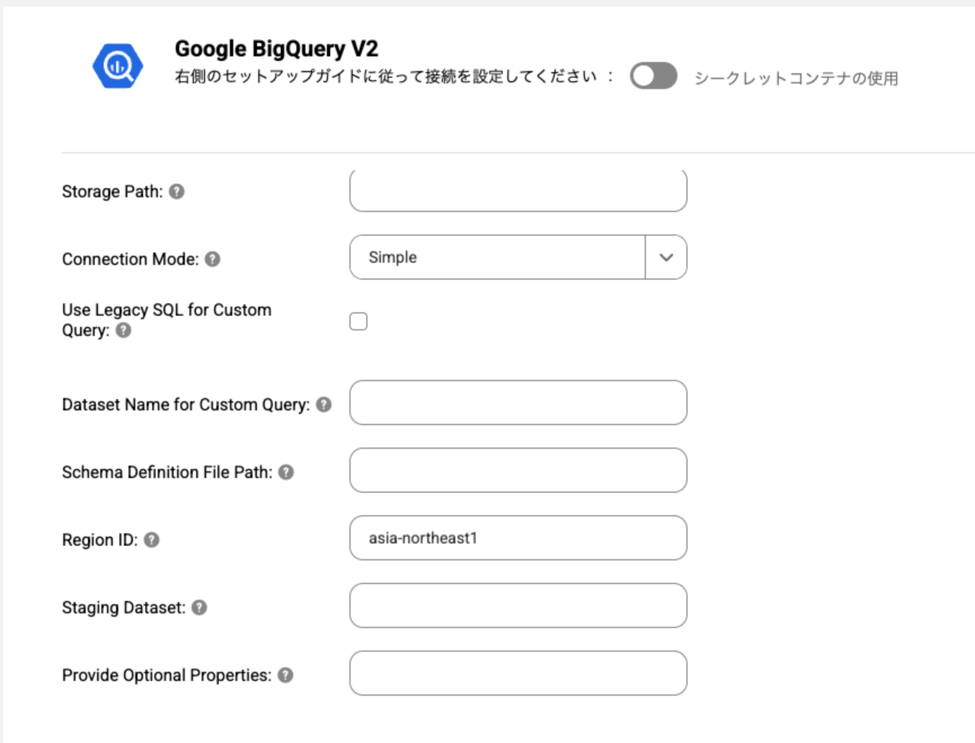
Task: Click the Schema Definition File Path field
Action: tap(518, 470)
